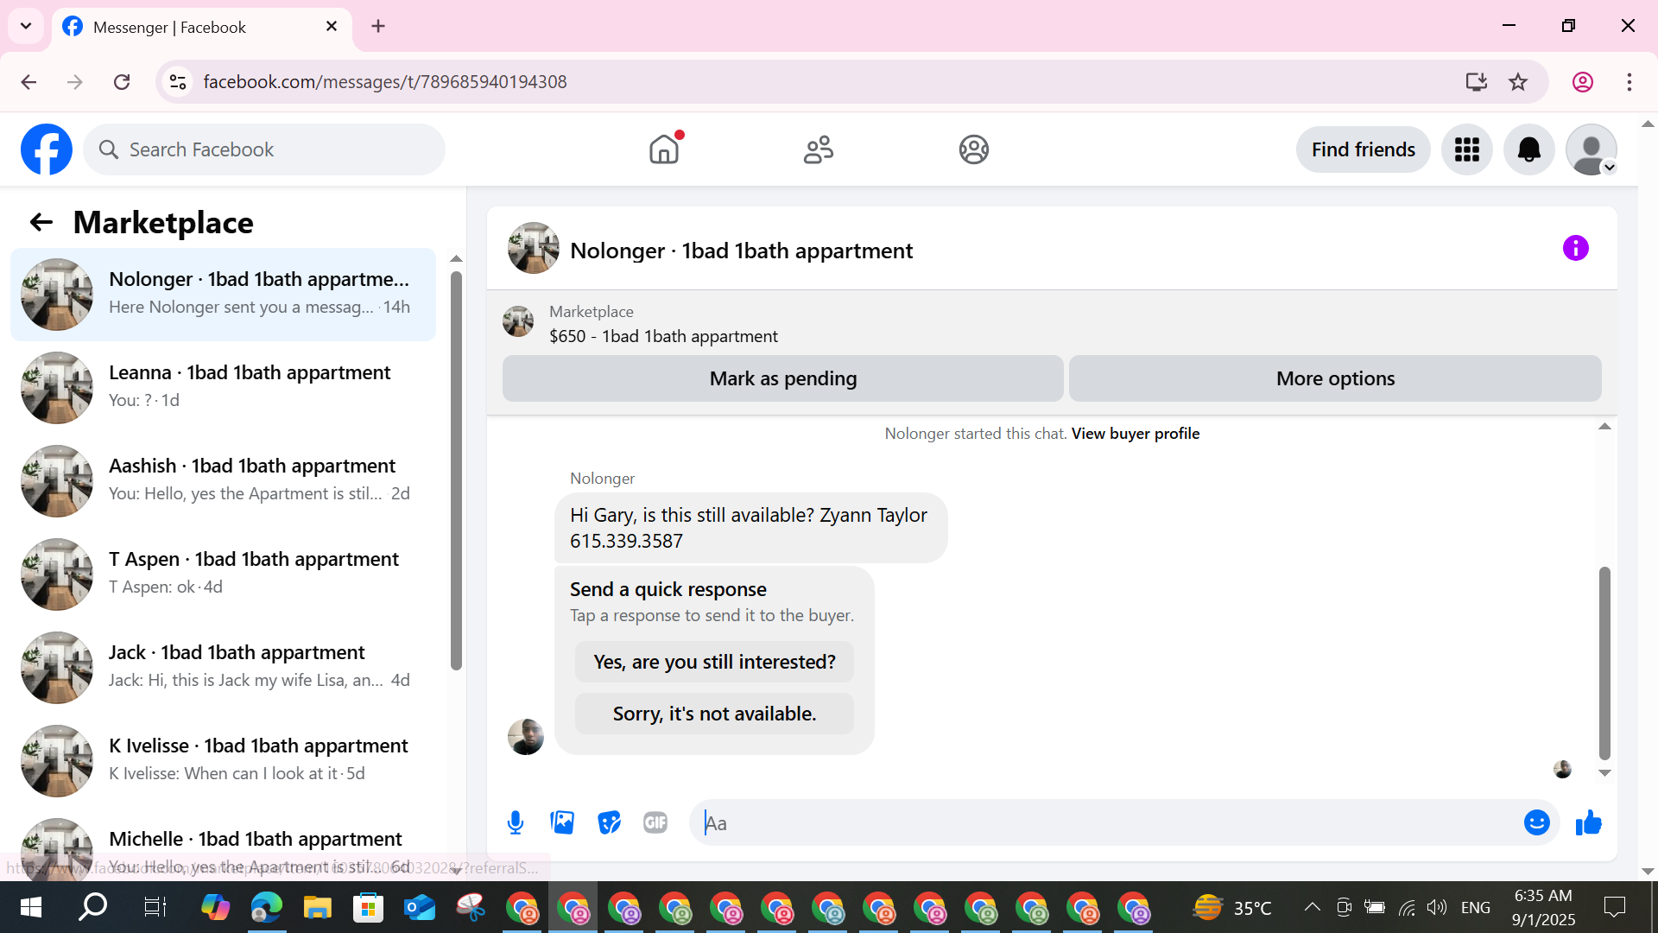Open T Aspen conversation
The image size is (1658, 933).
(x=223, y=574)
